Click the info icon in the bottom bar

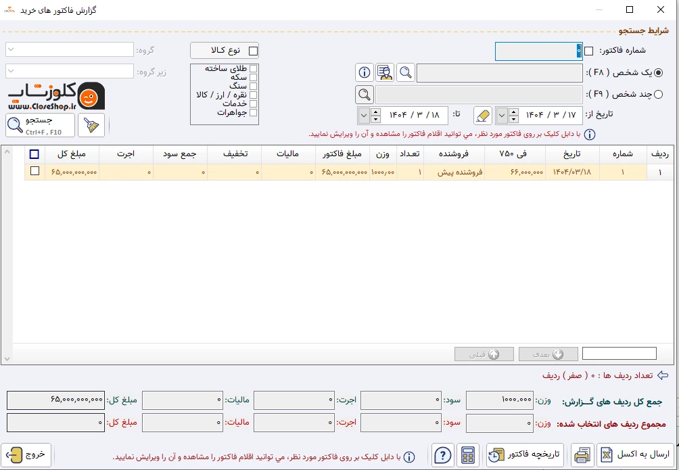[x=408, y=457]
